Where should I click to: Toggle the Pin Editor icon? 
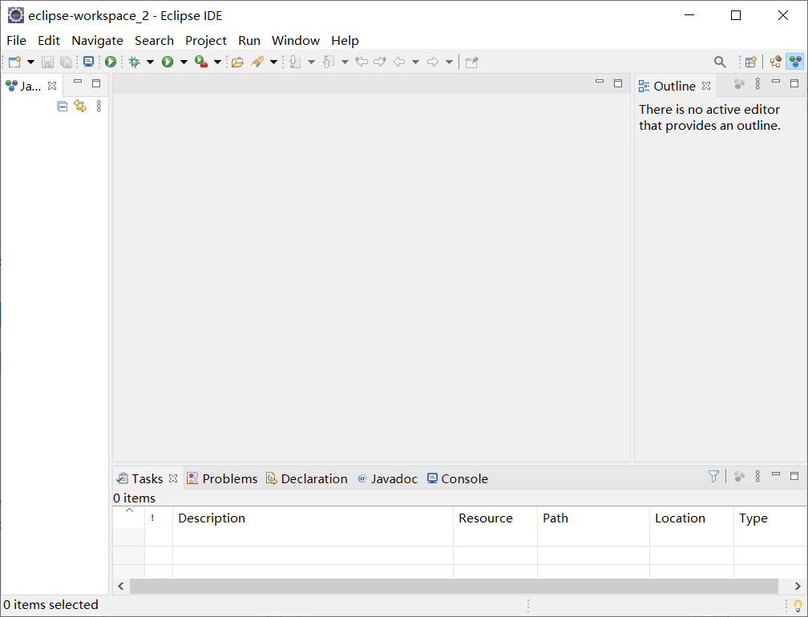(471, 63)
